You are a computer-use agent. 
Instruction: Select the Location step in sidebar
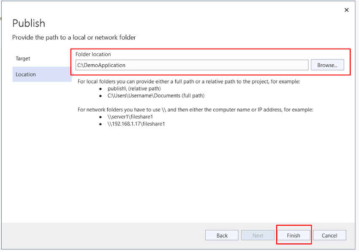(x=42, y=74)
